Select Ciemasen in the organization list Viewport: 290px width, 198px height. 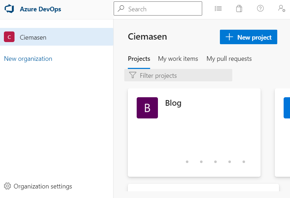(57, 37)
